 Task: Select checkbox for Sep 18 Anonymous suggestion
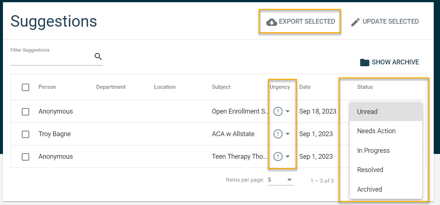[26, 111]
